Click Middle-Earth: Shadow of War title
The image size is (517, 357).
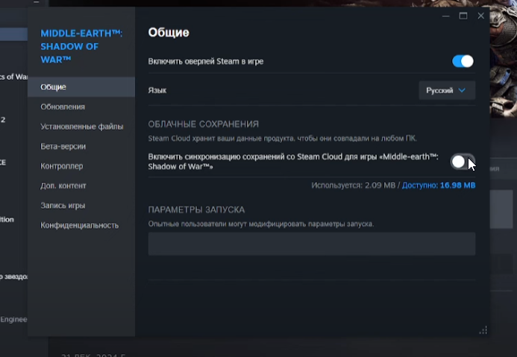click(81, 46)
